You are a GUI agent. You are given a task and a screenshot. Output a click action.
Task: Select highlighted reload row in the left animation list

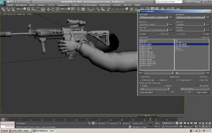[x=157, y=44]
